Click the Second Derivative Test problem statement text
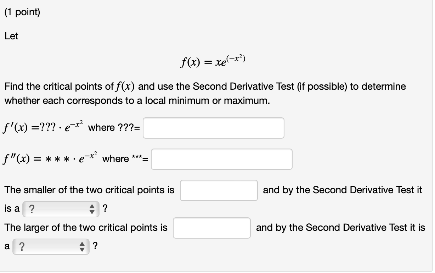The height and width of the screenshot is (273, 435). click(205, 93)
